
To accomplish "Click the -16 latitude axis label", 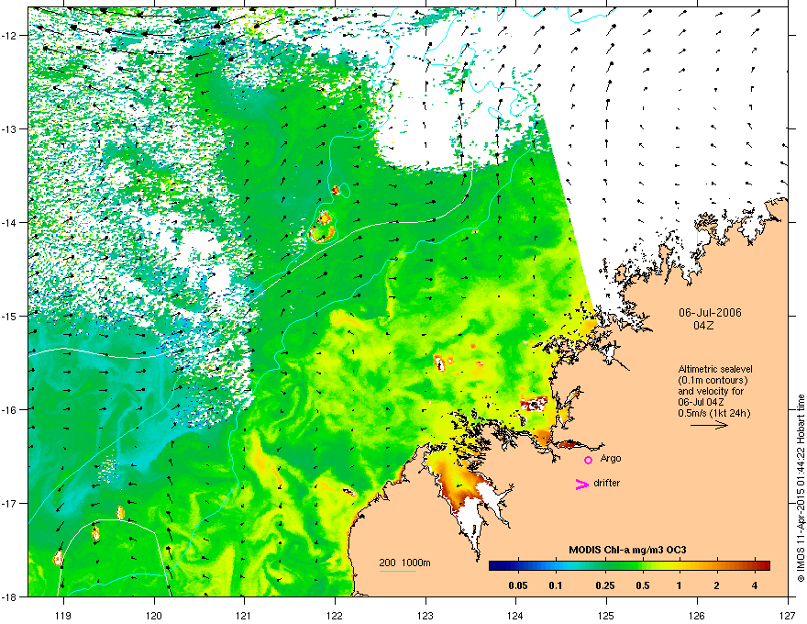I will [9, 410].
